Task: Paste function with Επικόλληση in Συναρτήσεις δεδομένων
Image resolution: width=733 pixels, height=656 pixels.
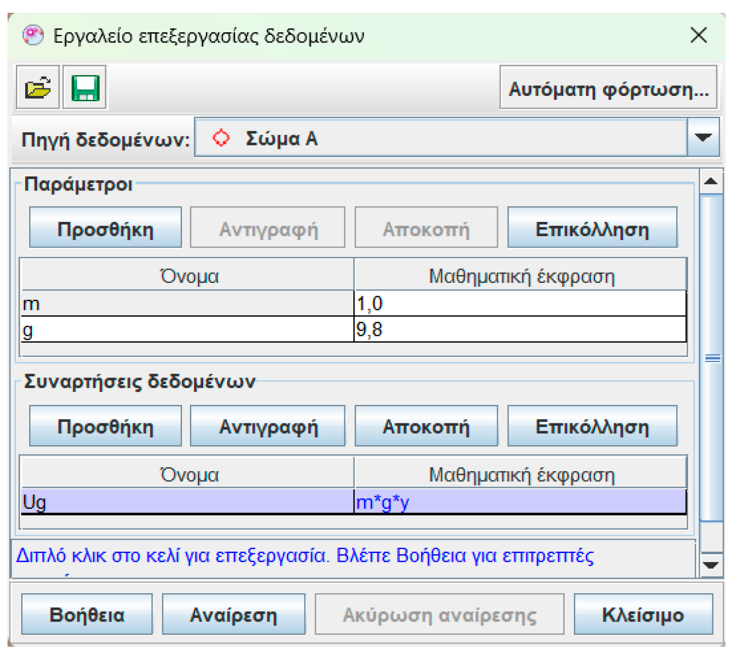Action: 592,426
